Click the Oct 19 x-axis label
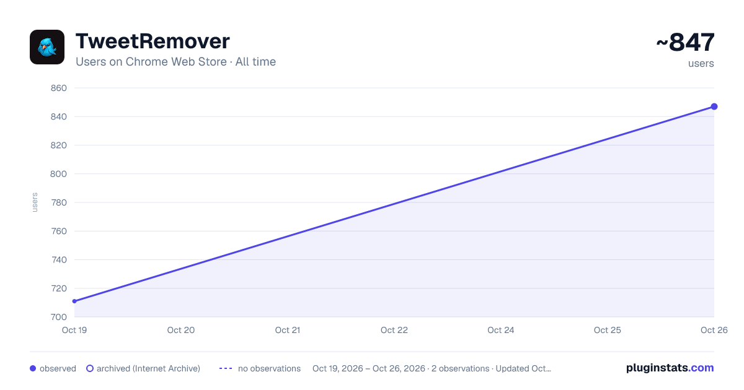 (74, 330)
